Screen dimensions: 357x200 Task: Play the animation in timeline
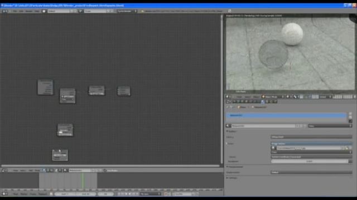(x=130, y=194)
